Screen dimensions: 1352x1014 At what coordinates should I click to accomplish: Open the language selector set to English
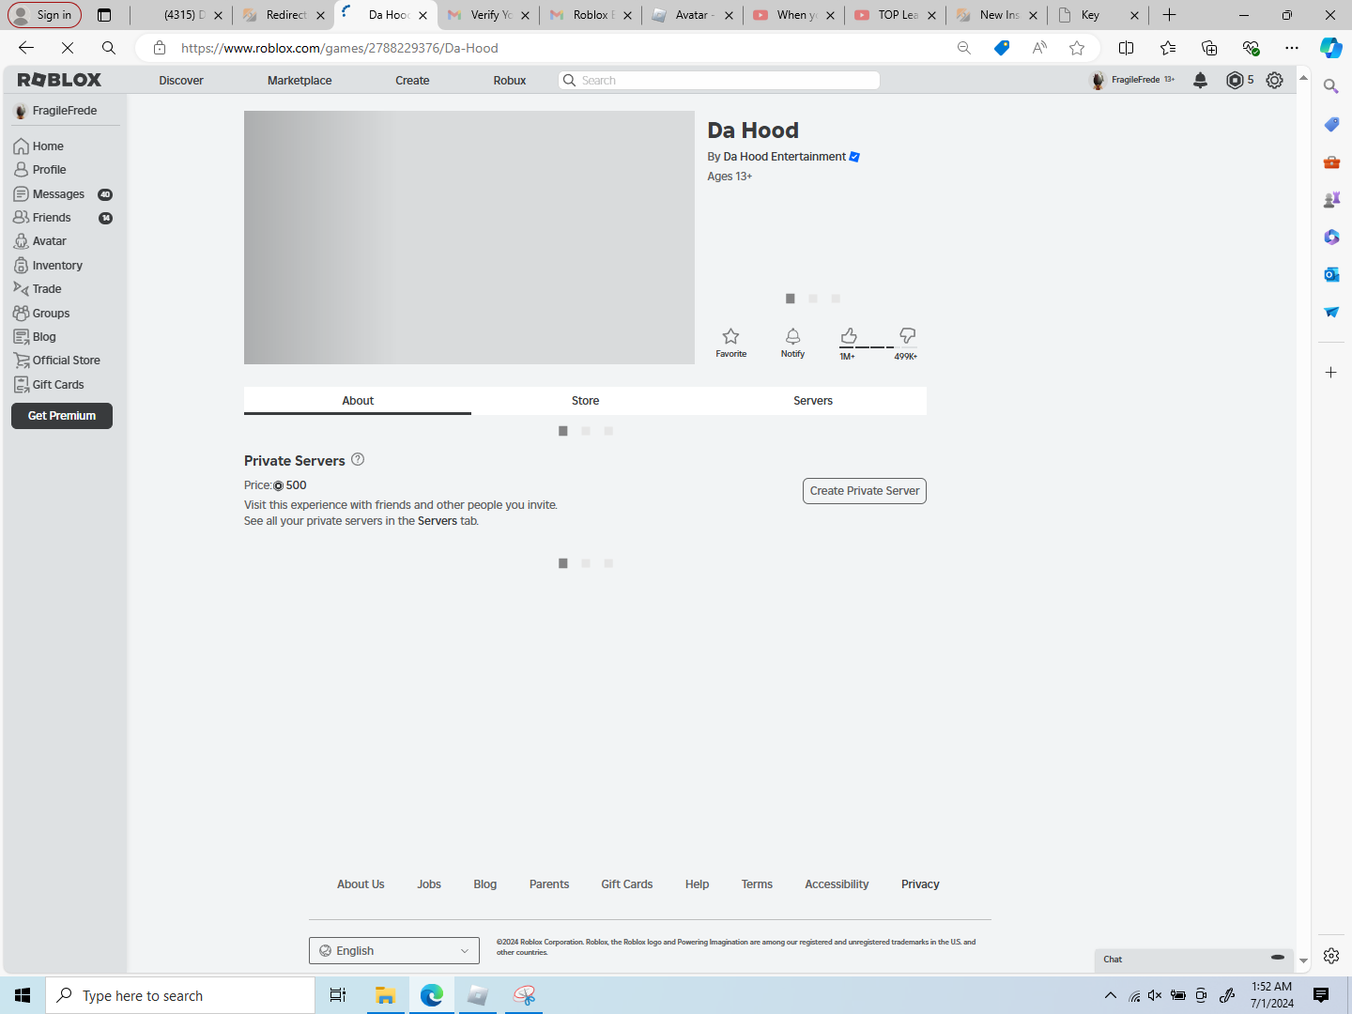[394, 950]
